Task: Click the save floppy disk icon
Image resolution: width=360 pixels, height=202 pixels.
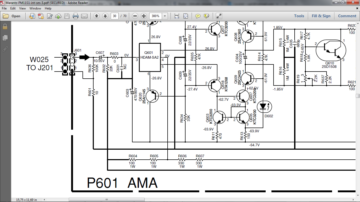Action: click(x=67, y=16)
